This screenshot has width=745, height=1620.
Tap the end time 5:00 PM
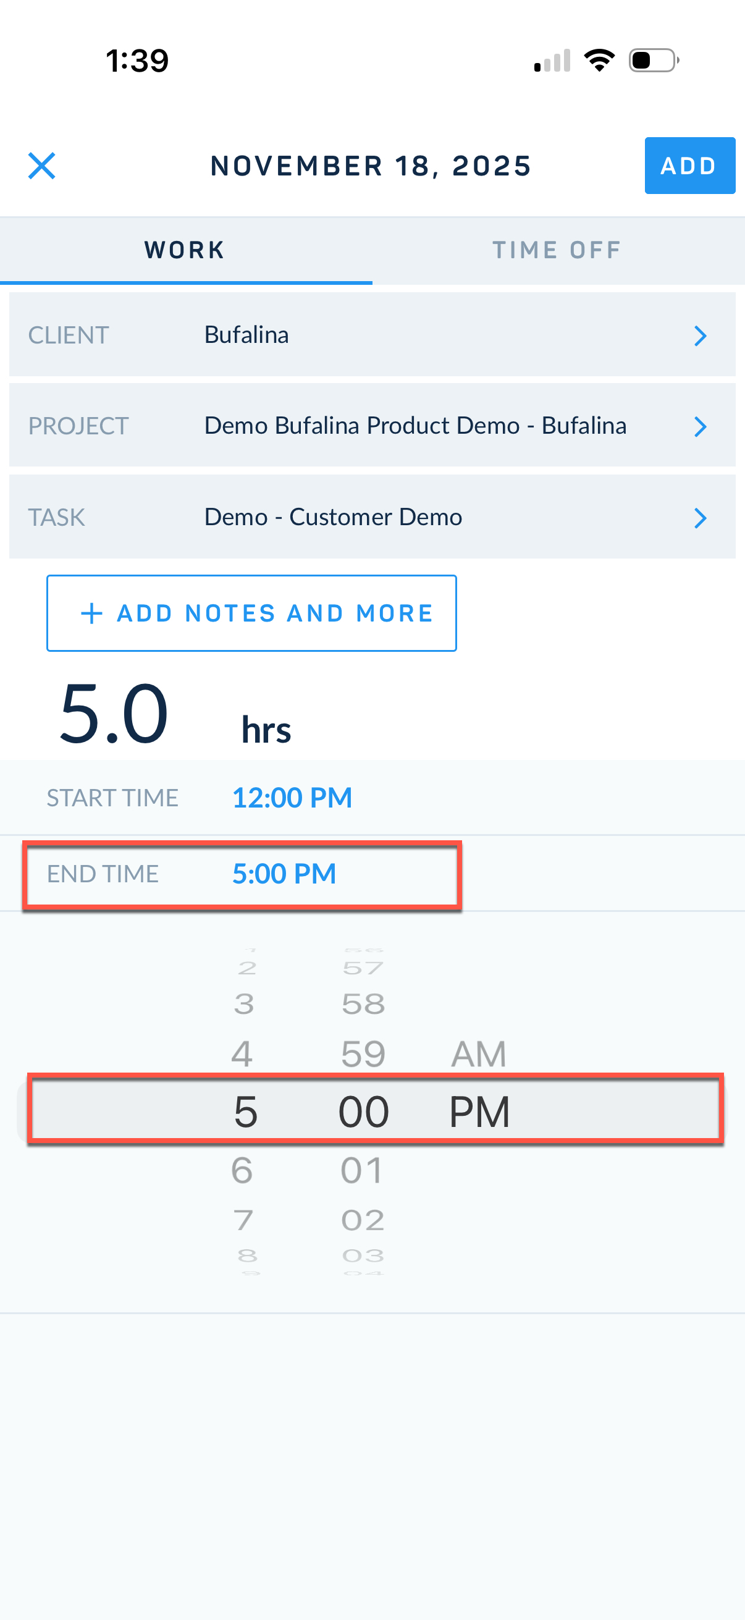(x=284, y=874)
